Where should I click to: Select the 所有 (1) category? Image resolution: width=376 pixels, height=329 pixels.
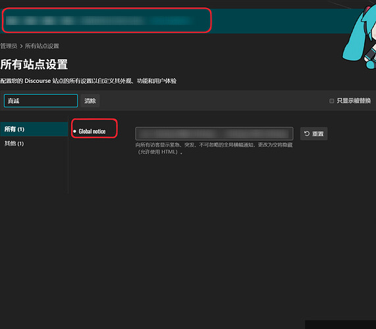[34, 129]
